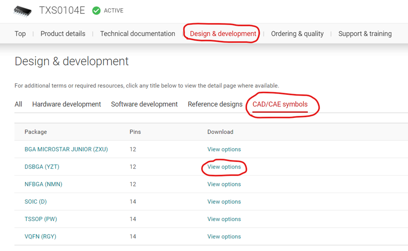Open DSBGA (YZT) package link
This screenshot has height=251, width=408.
click(x=42, y=167)
